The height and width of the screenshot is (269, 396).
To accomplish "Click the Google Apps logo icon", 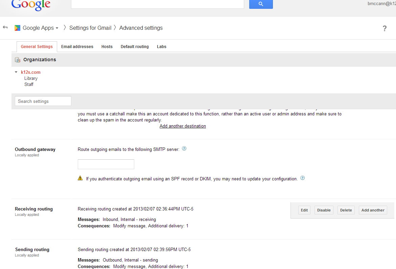I will (x=17, y=28).
